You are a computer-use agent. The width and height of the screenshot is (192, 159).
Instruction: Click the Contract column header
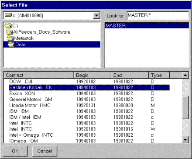[39, 75]
